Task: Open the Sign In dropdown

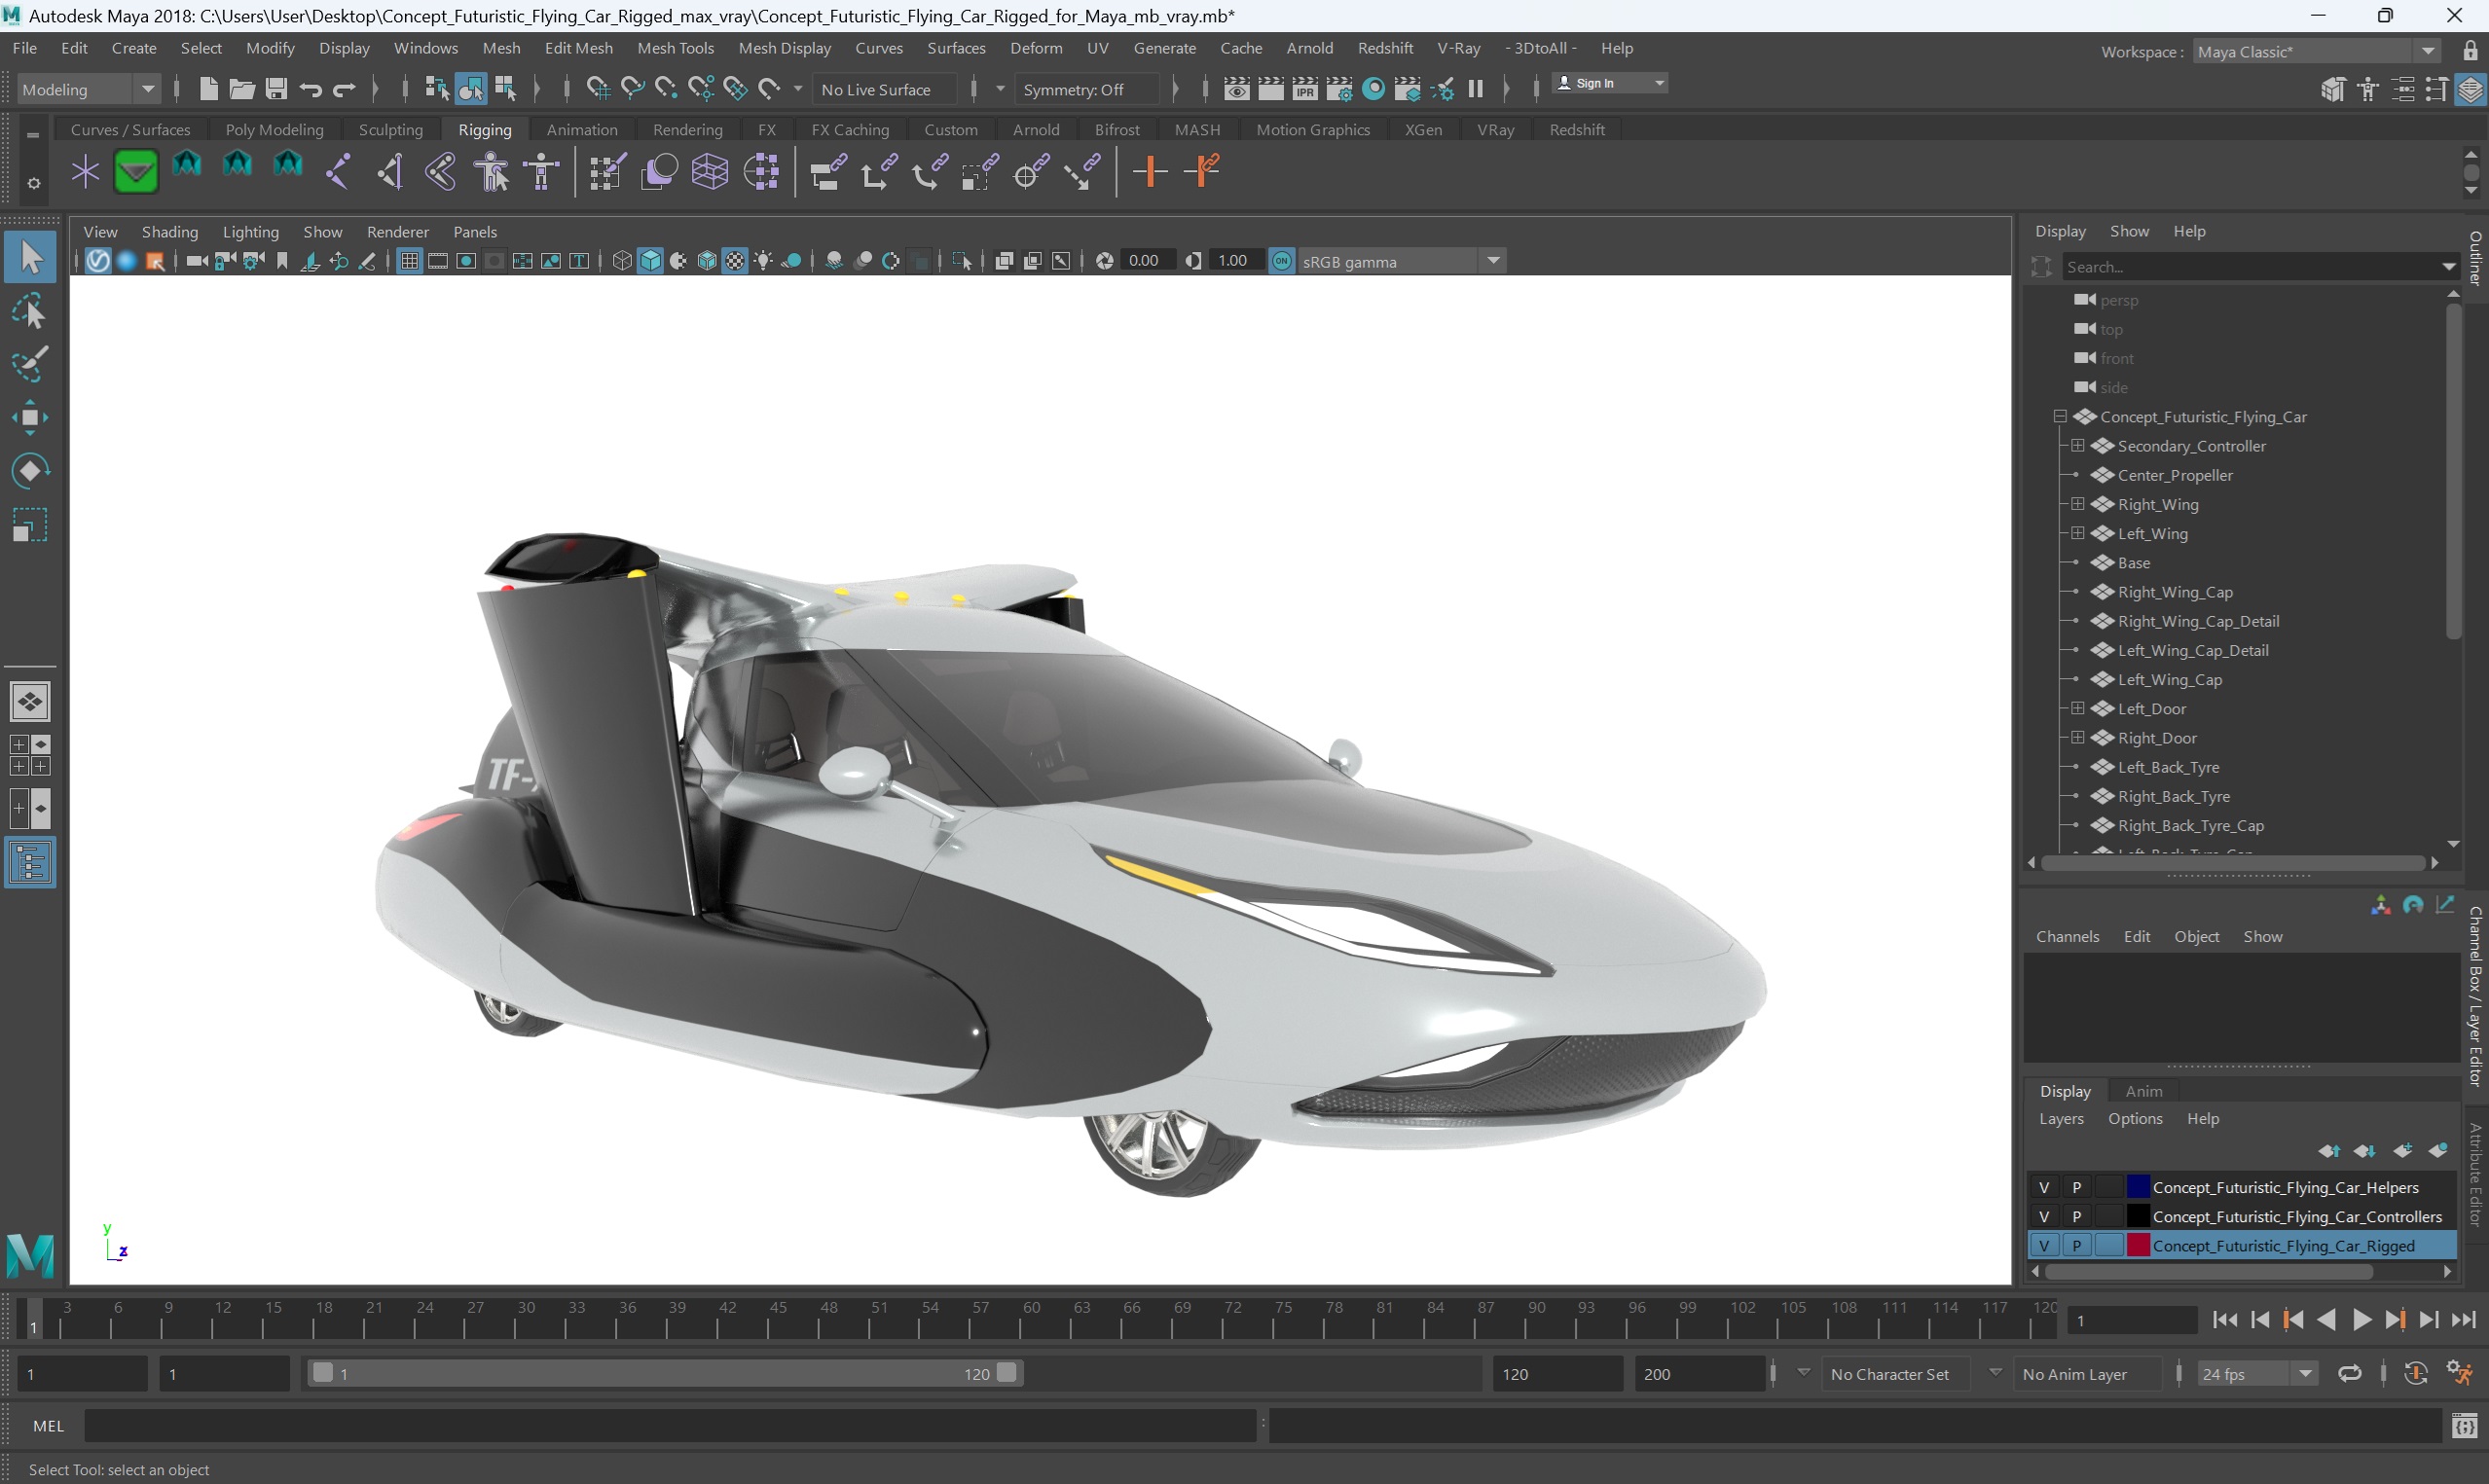Action: pos(1609,83)
